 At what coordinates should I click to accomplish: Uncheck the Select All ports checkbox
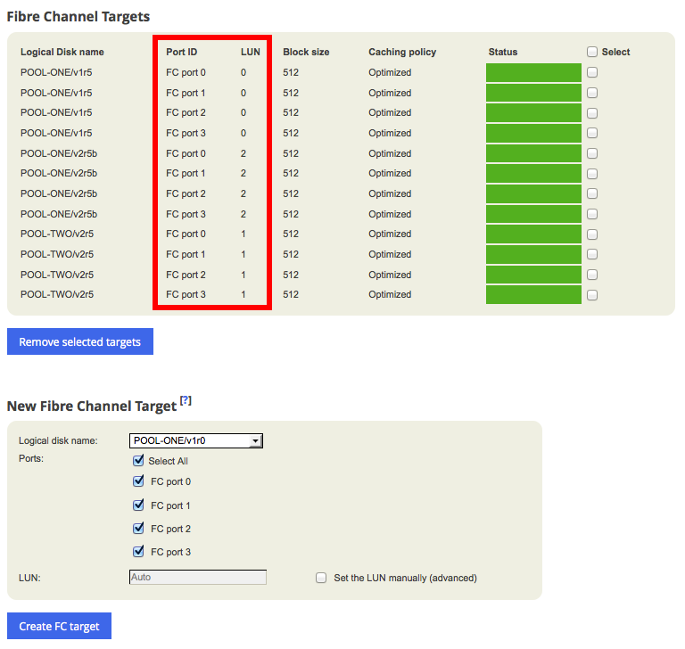click(138, 460)
